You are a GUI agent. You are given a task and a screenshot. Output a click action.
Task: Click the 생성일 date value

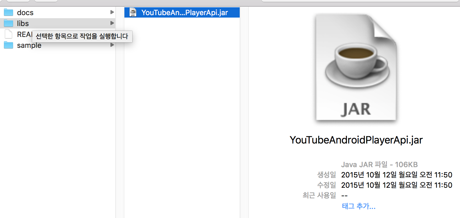pos(397,175)
